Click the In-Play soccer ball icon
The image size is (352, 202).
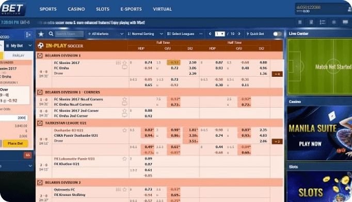tap(41, 46)
